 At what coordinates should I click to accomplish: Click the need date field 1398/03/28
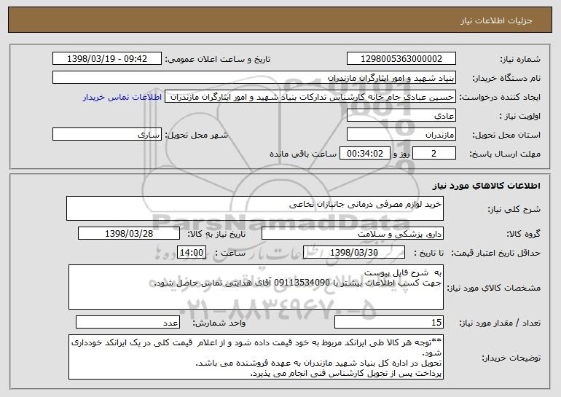[x=129, y=234]
